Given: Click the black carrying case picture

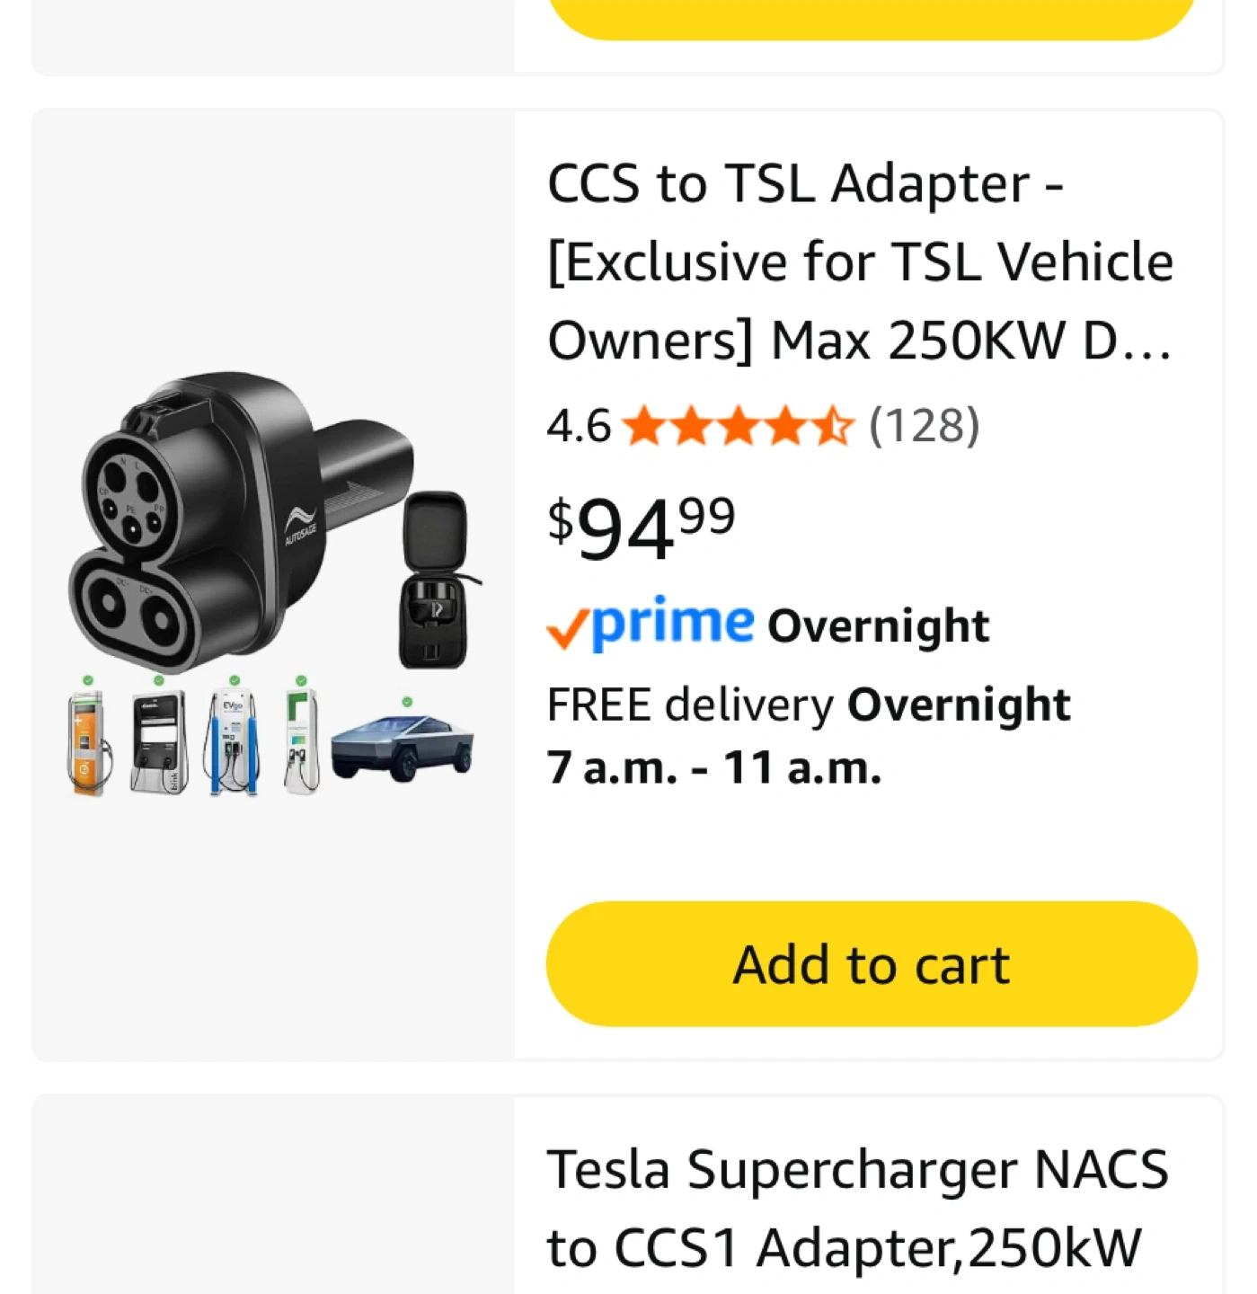Looking at the screenshot, I should click(435, 580).
